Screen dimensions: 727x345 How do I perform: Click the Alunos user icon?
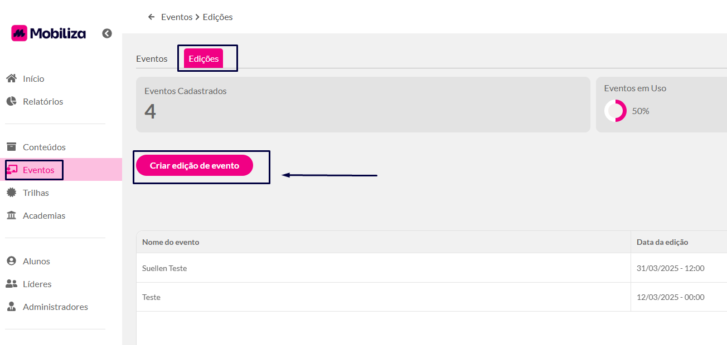[x=11, y=261]
